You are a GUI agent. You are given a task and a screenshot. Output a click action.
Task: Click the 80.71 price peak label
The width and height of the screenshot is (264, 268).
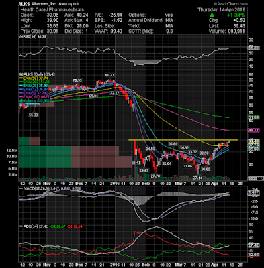(110, 75)
